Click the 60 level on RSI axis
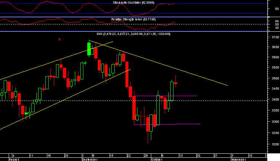280x161 pixels. (x=277, y=21)
